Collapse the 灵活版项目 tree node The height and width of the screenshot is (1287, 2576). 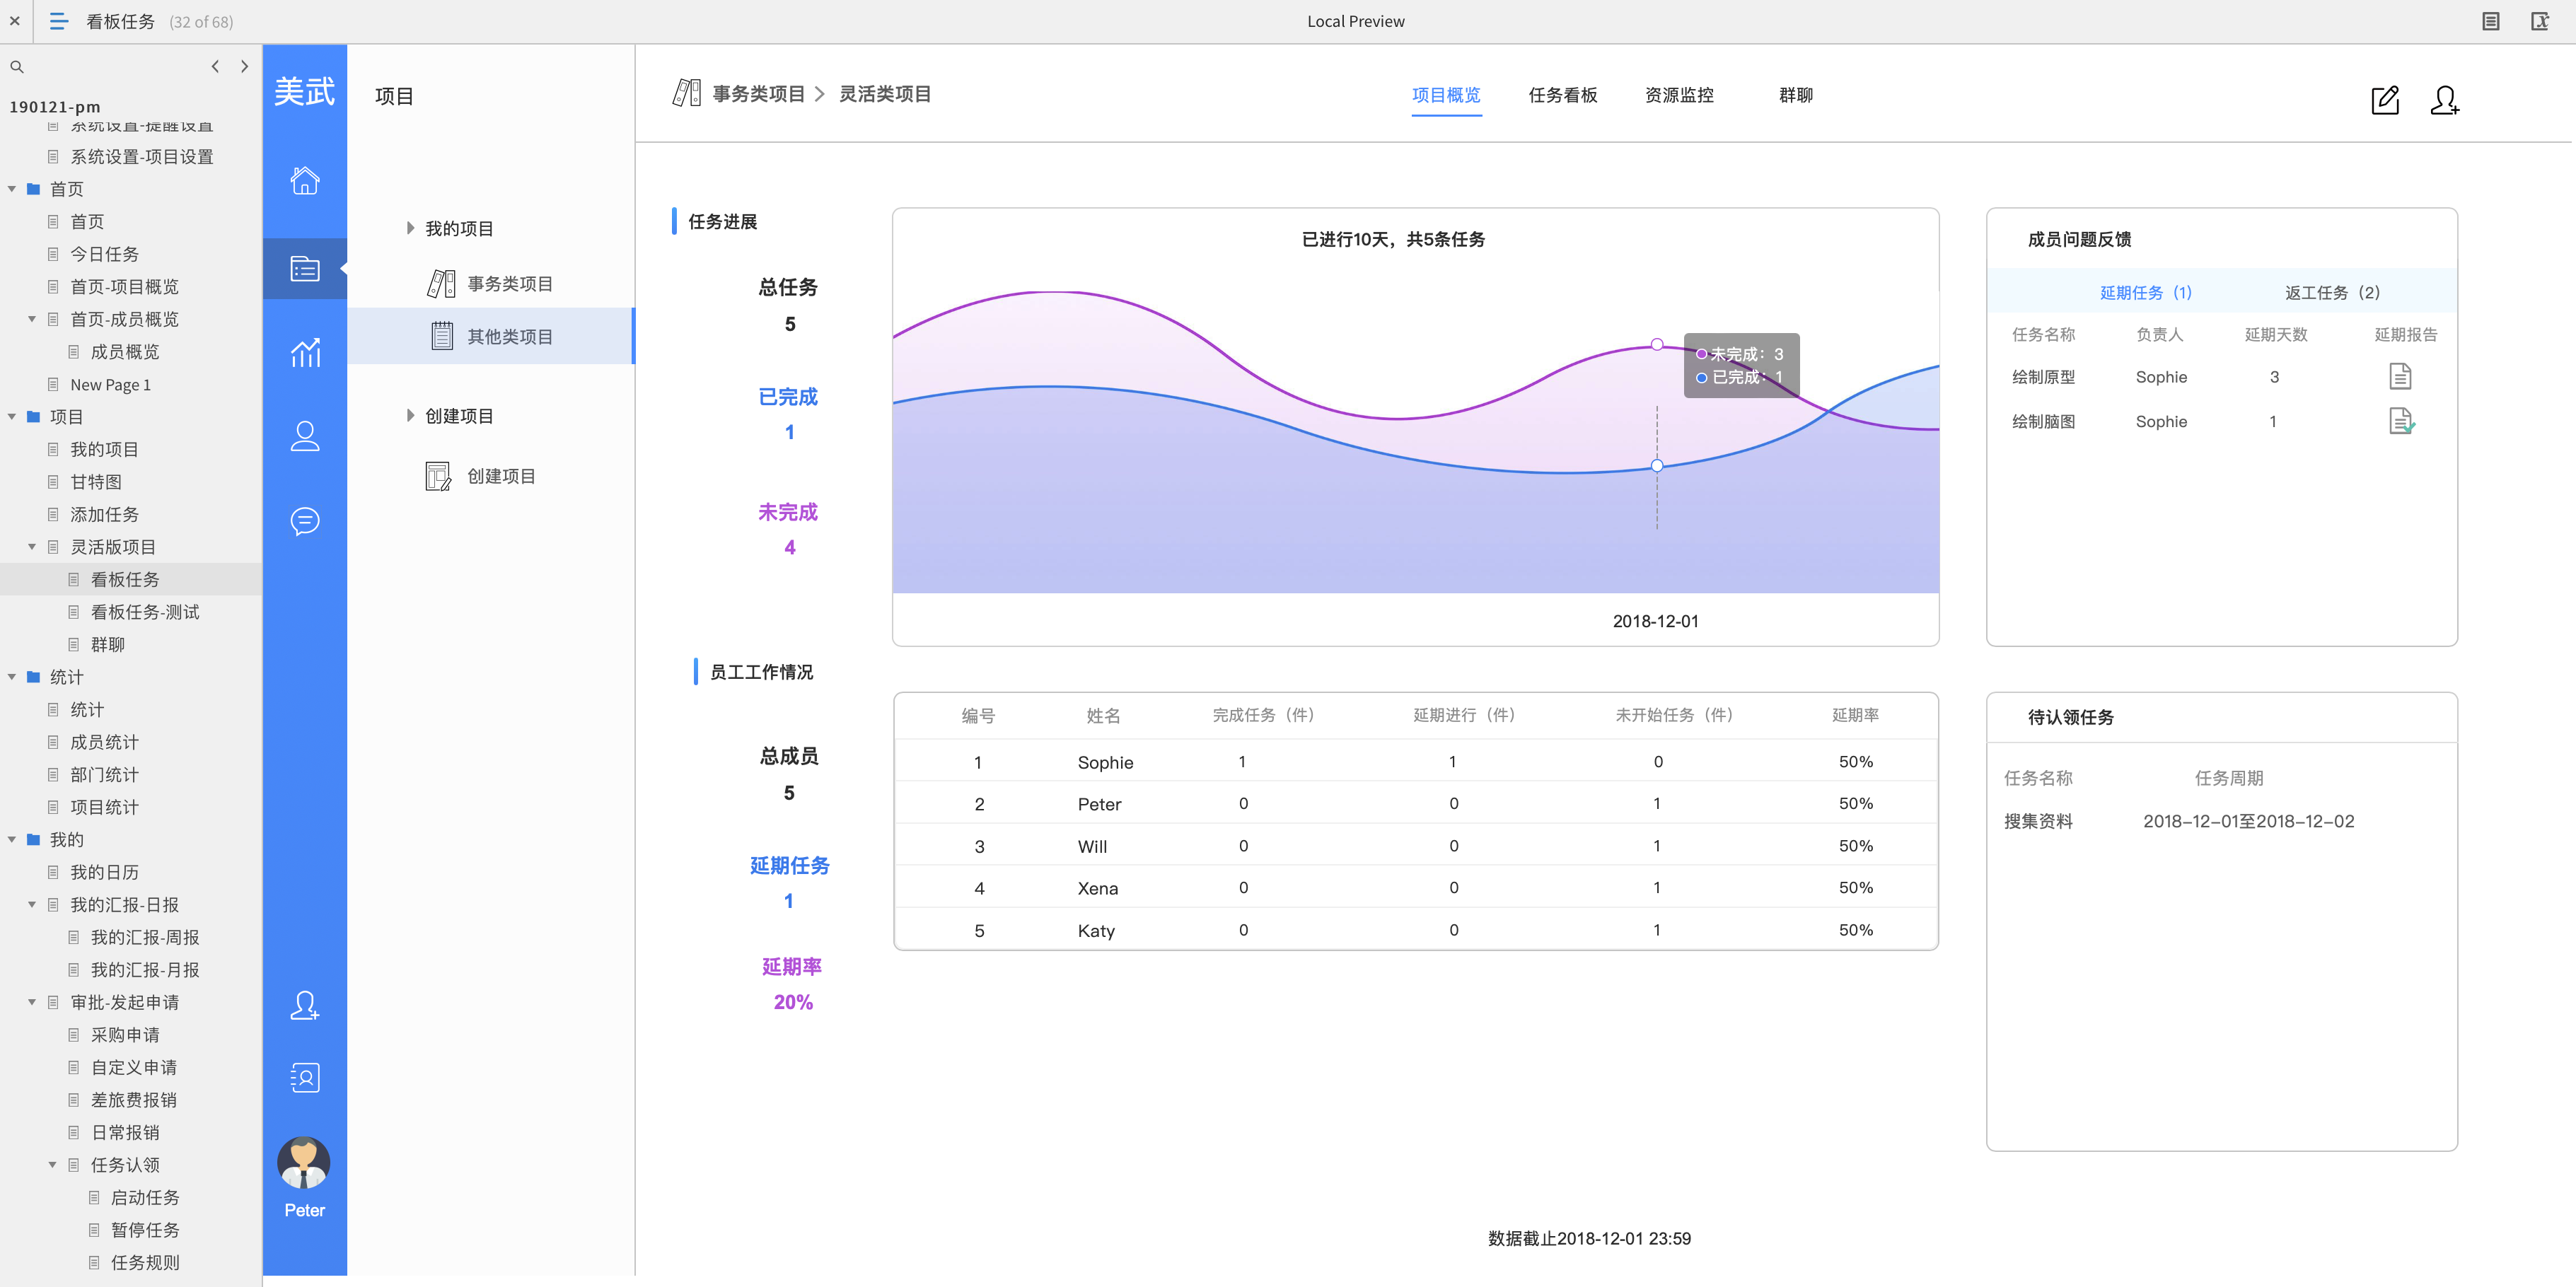click(x=32, y=547)
